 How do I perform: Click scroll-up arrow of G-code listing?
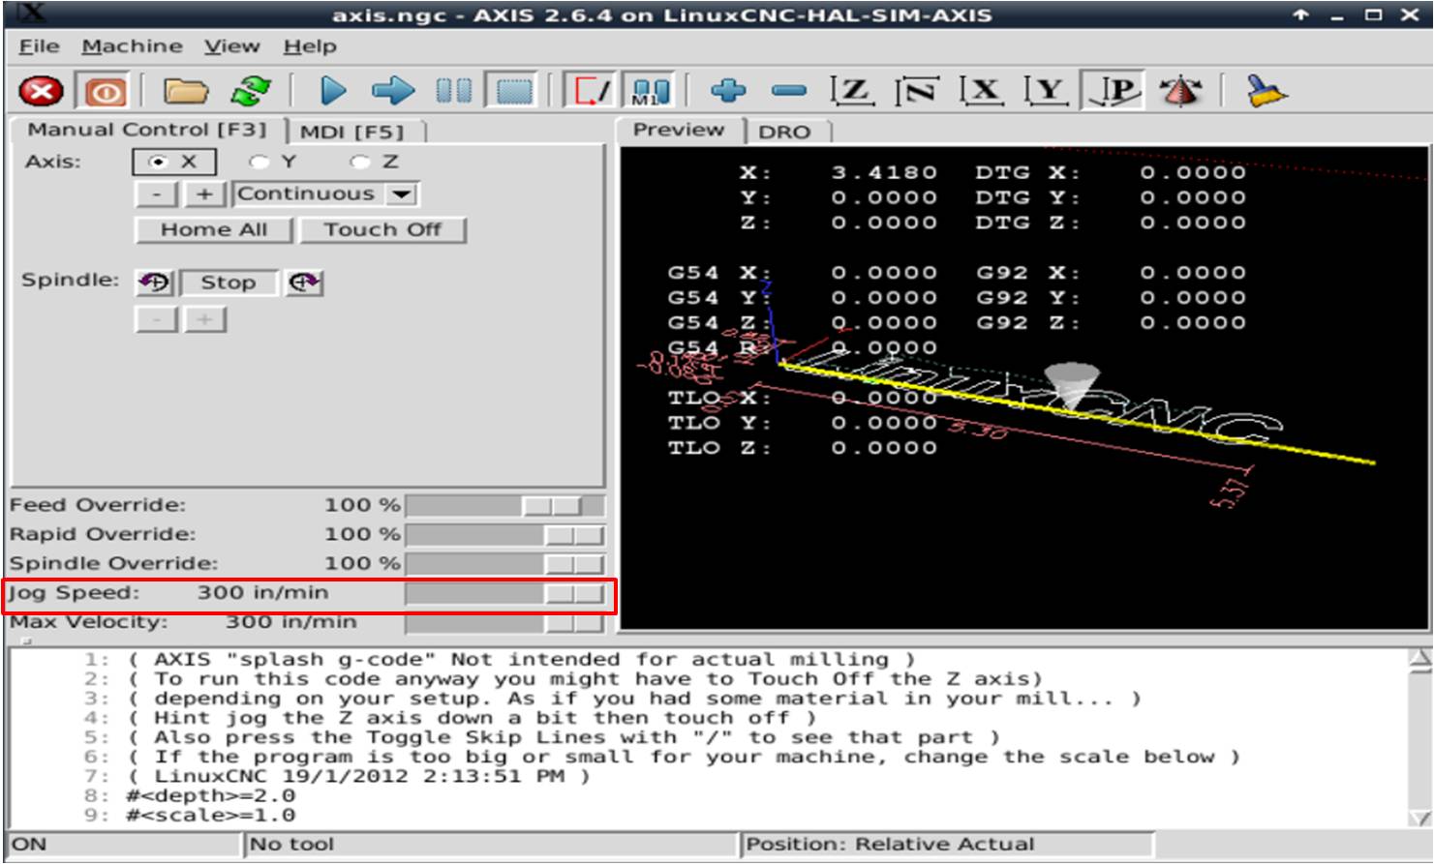pos(1419,660)
